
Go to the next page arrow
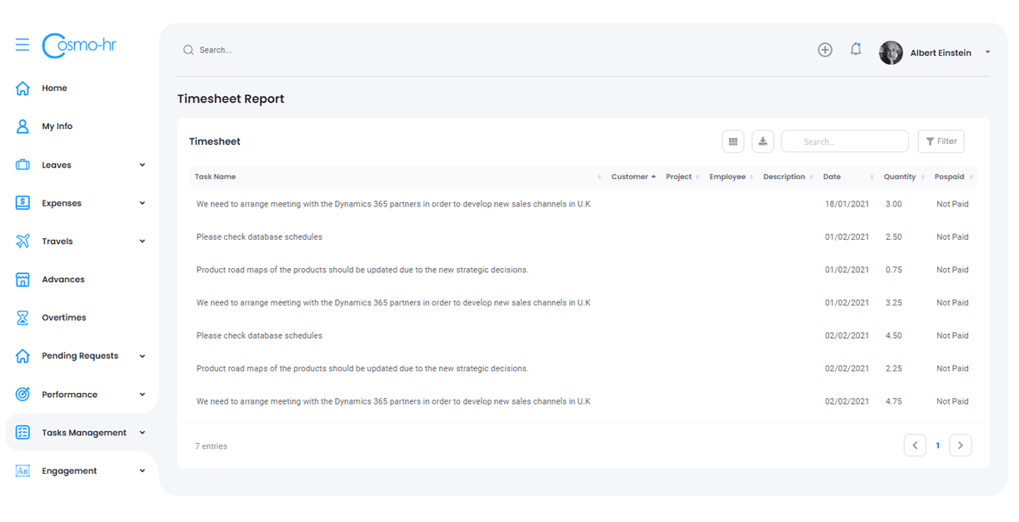(x=960, y=445)
